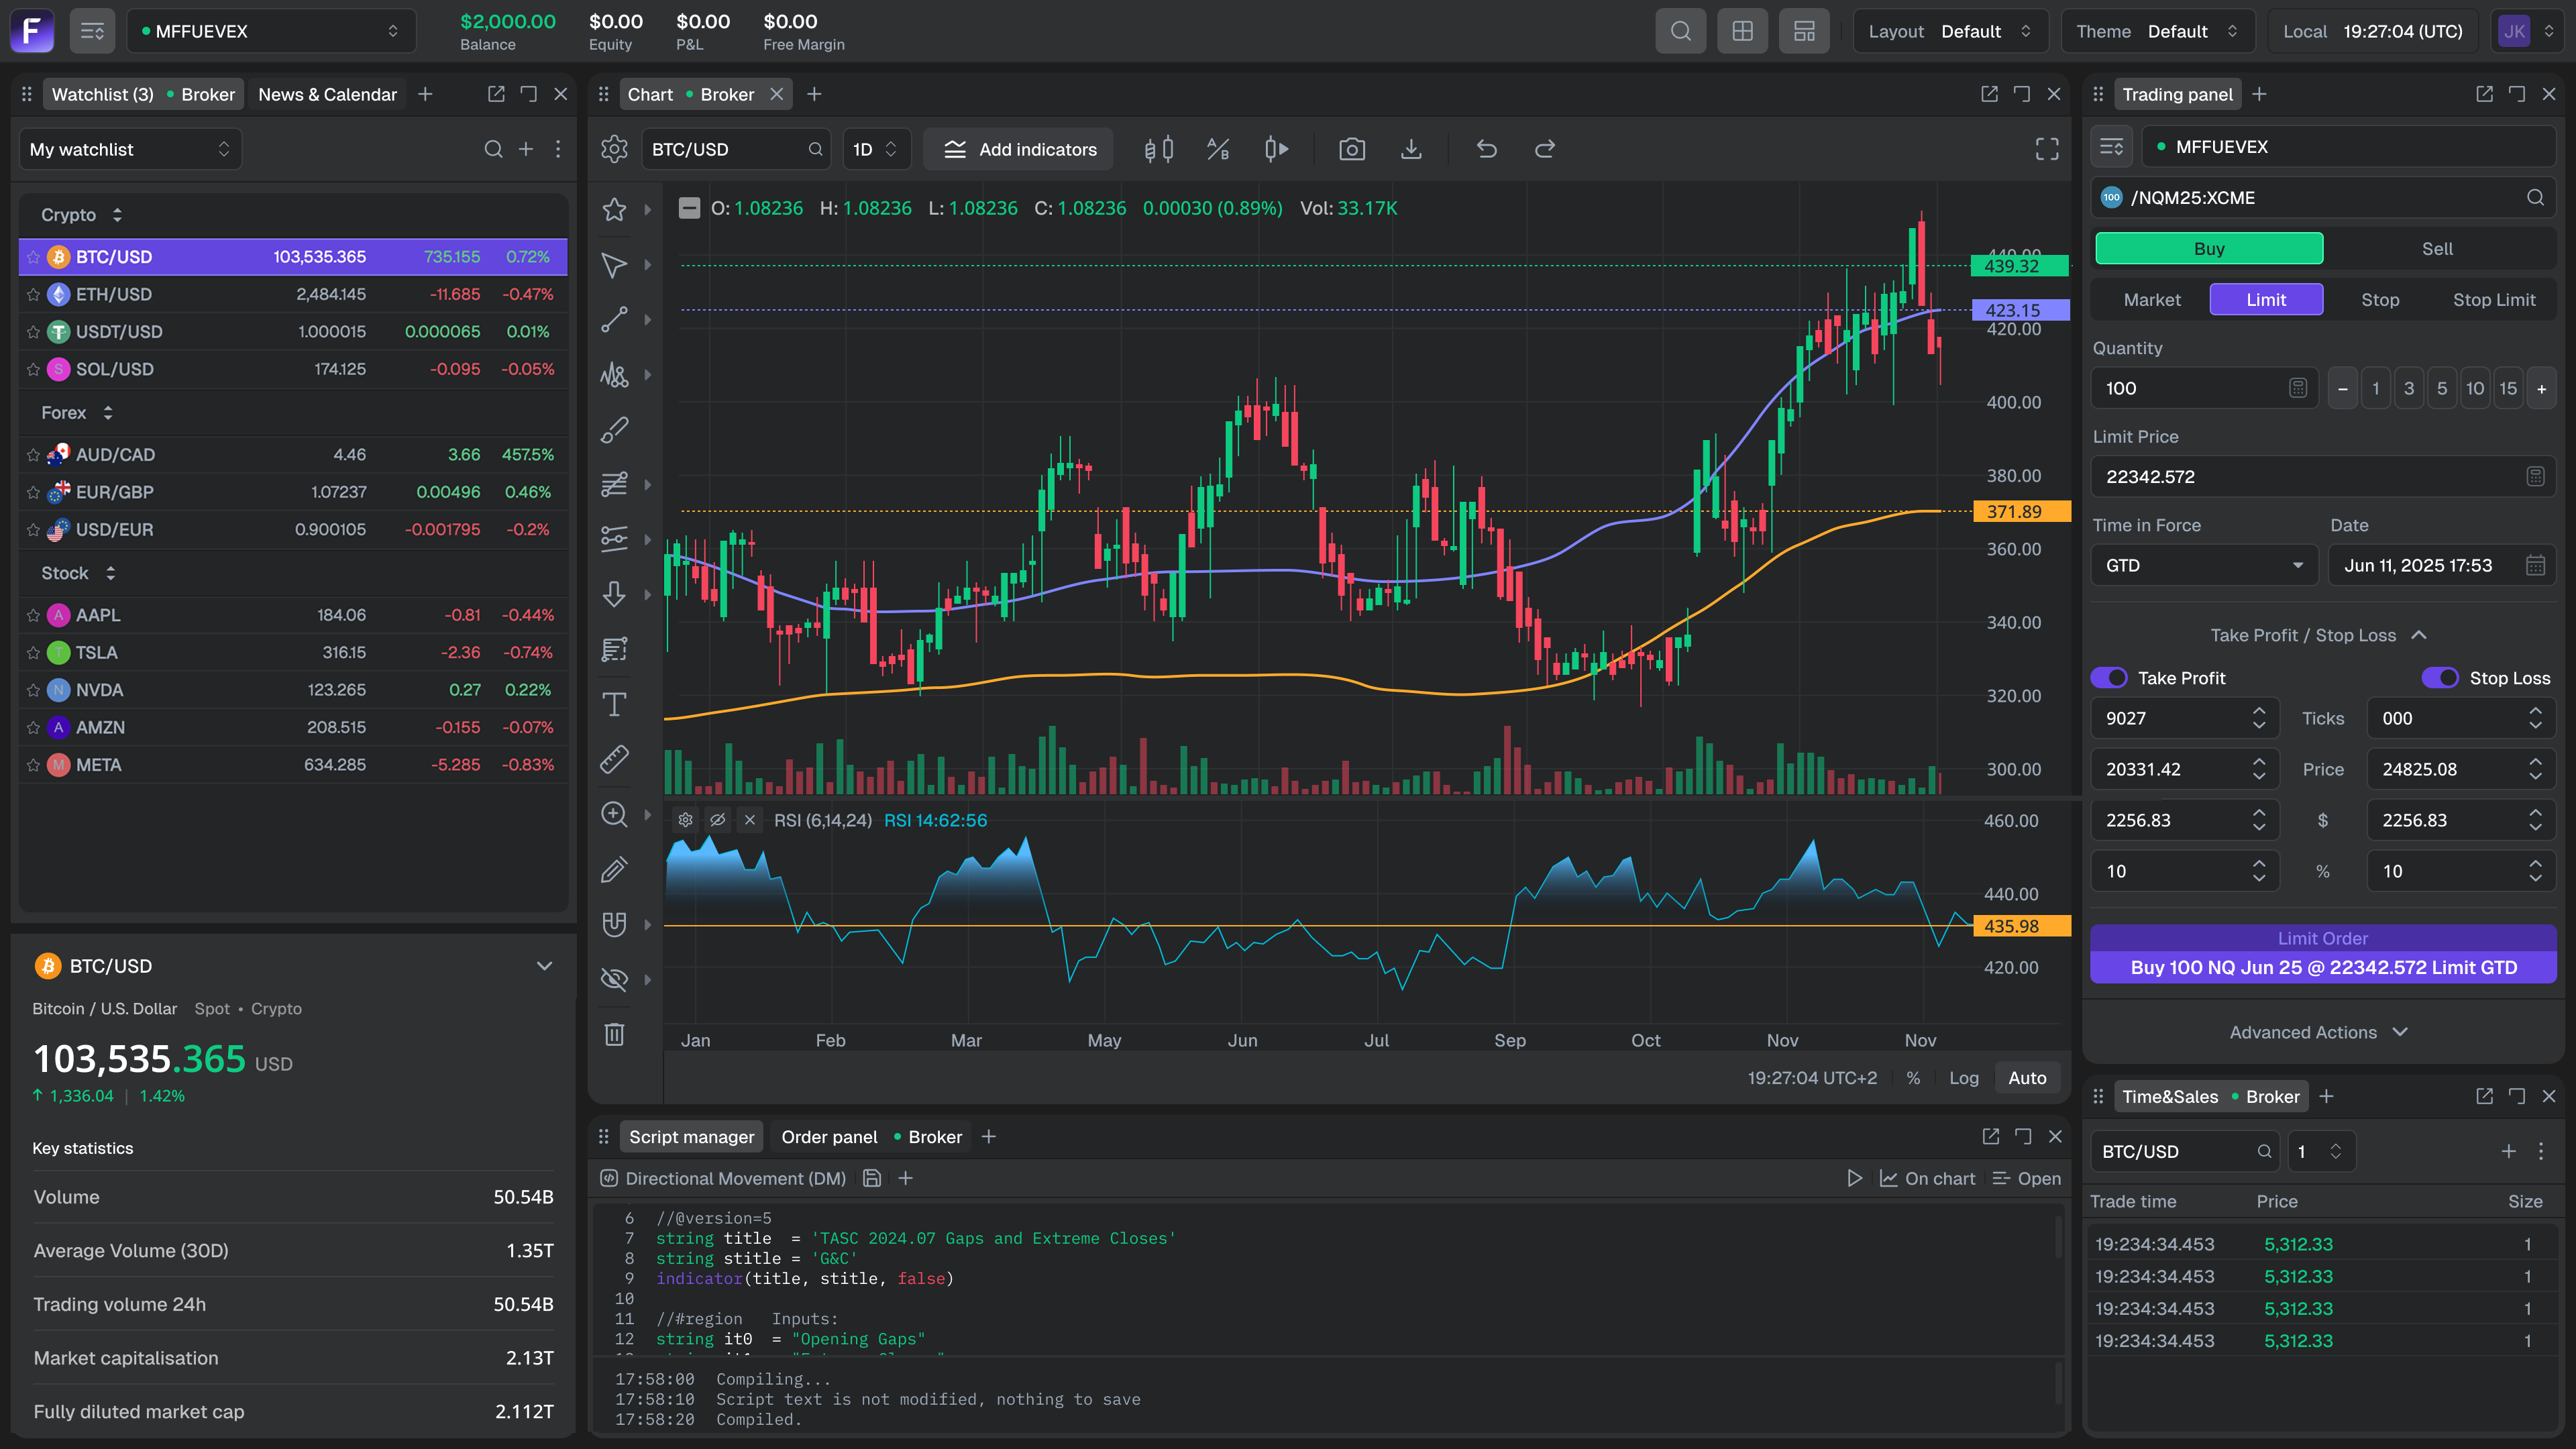Hide the RSI indicator with the eye icon
Image resolution: width=2576 pixels, height=1449 pixels.
point(717,820)
